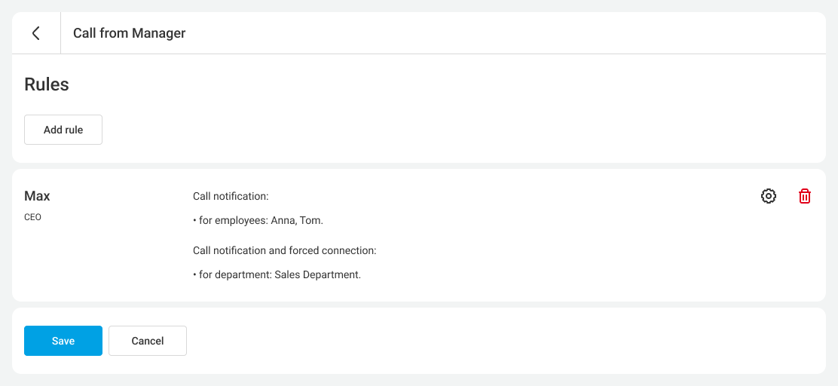Click the manager name Max
Screen dimensions: 838x386
coord(38,196)
